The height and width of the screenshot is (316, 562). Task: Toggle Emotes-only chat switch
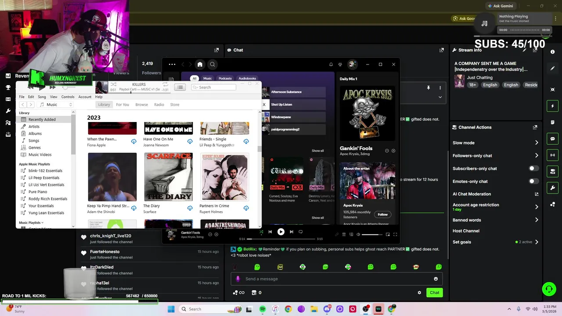point(533,181)
